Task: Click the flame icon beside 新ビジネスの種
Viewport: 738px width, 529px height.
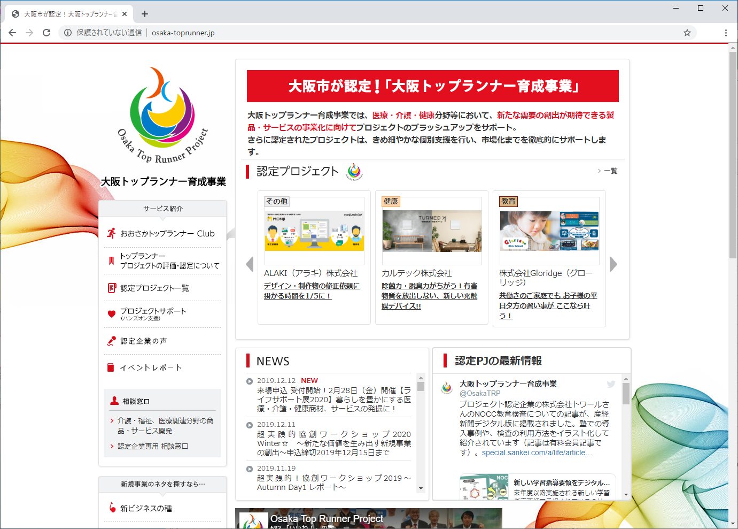Action: point(112,507)
